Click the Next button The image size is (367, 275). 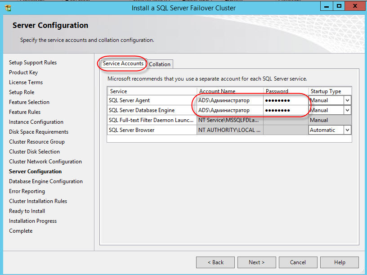(x=256, y=262)
